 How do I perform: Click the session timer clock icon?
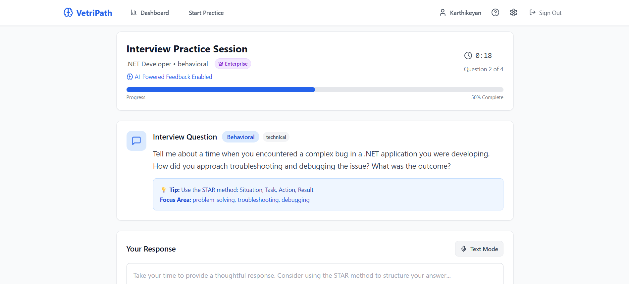(x=468, y=56)
